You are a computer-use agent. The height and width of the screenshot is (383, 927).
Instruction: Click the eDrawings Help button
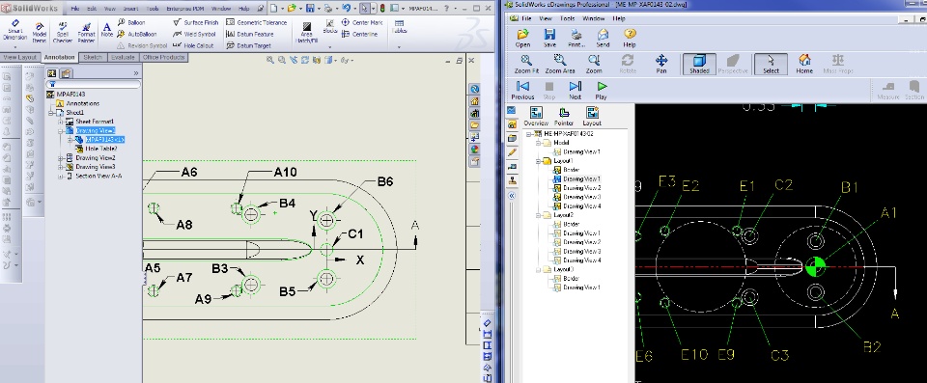630,39
